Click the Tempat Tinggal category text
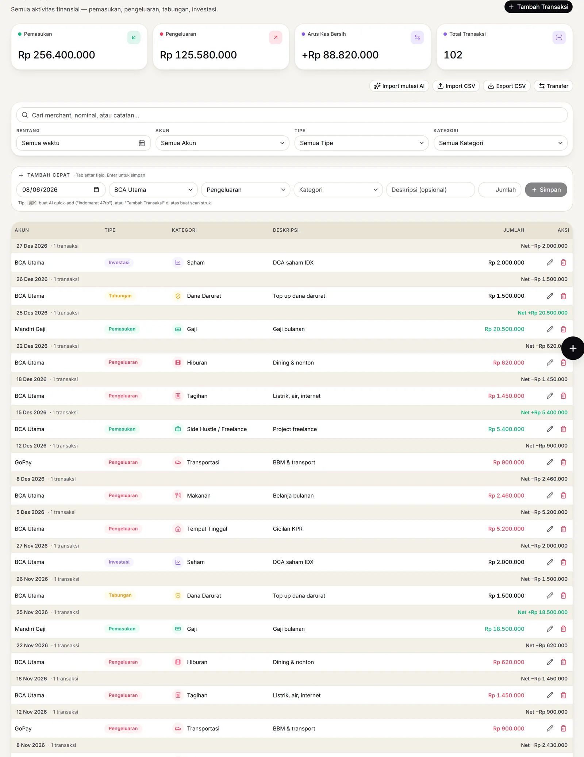Viewport: 584px width, 757px height. click(207, 529)
